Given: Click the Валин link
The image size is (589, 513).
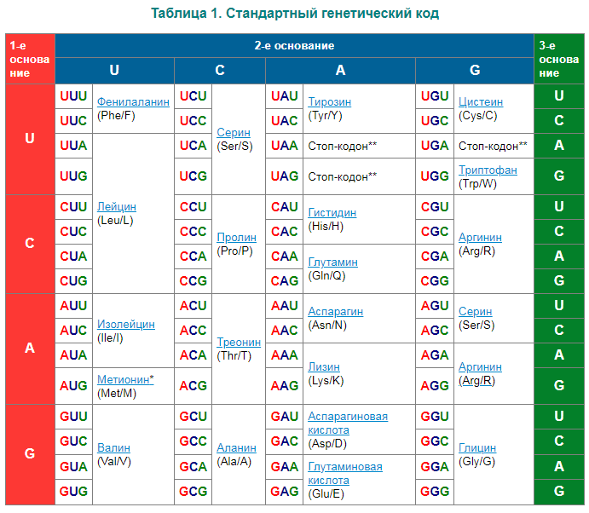Looking at the screenshot, I should tap(113, 447).
